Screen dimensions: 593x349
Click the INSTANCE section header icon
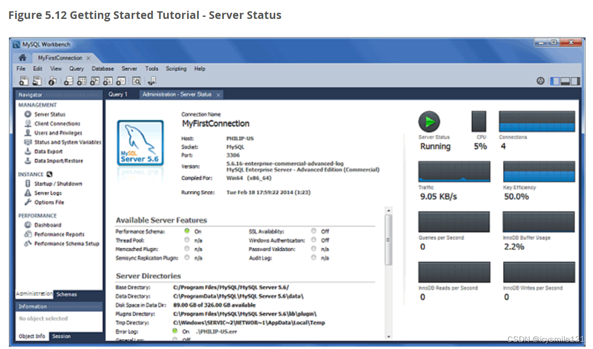(x=49, y=174)
